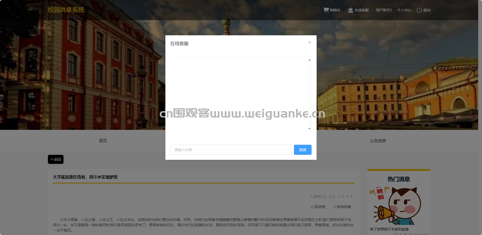Toggle like via 取消赞

click(x=320, y=207)
